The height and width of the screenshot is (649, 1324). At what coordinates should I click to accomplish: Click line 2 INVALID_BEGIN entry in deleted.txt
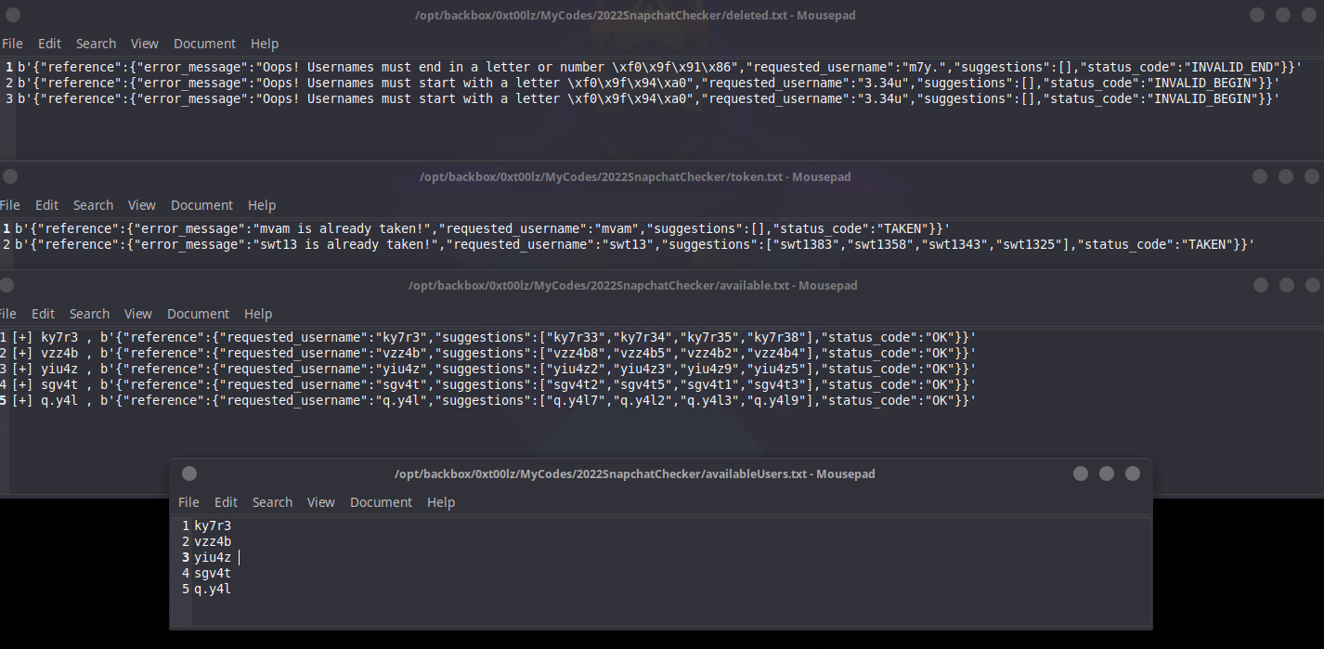point(648,83)
